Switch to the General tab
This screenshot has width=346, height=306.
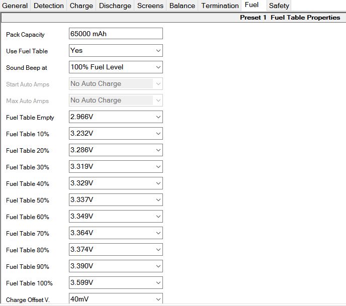pos(15,6)
